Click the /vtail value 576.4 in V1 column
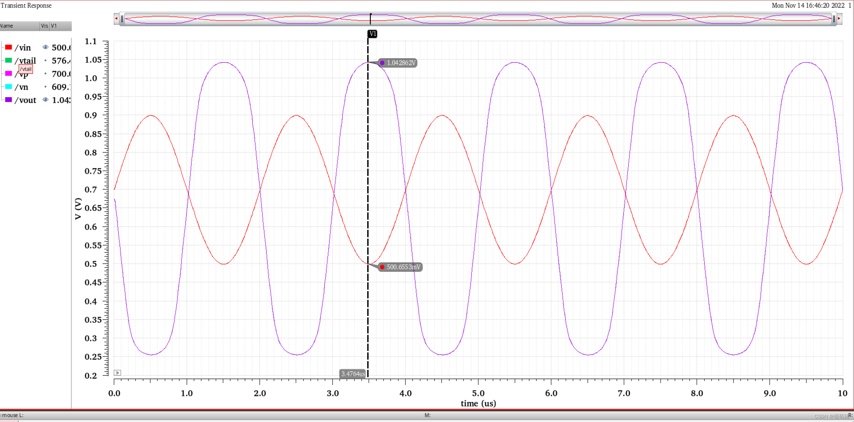 61,61
